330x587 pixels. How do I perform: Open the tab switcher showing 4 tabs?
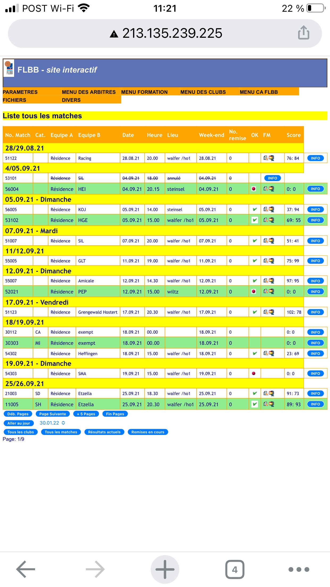click(235, 569)
